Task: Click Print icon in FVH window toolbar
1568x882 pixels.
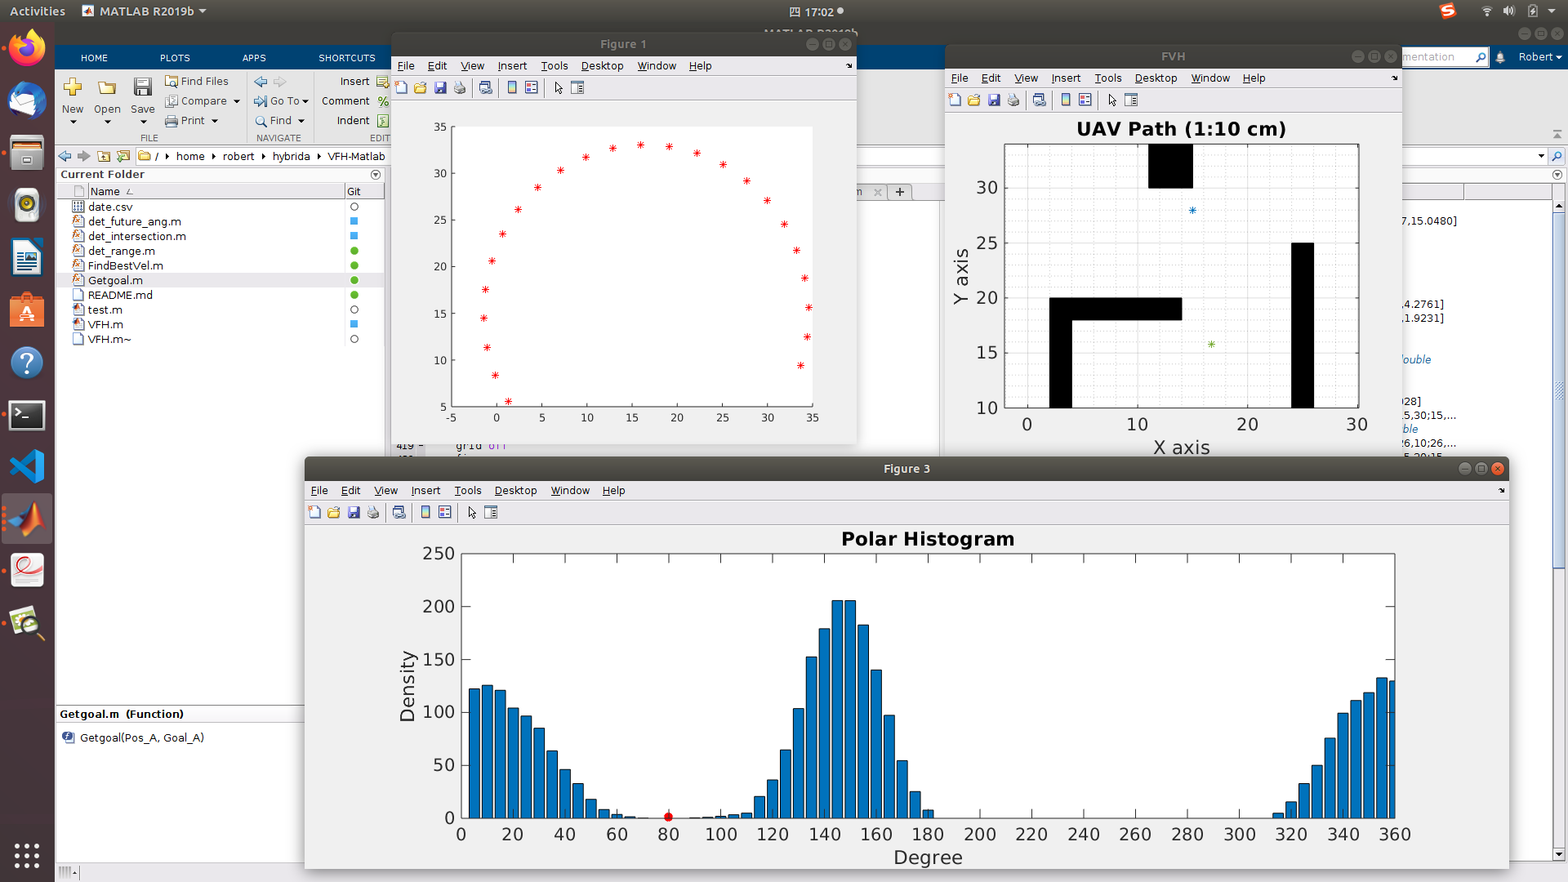Action: (1013, 100)
